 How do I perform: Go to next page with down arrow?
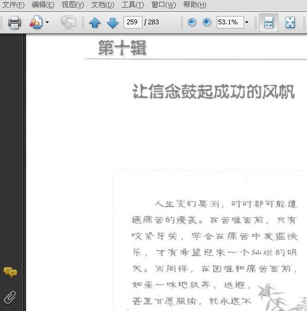112,23
